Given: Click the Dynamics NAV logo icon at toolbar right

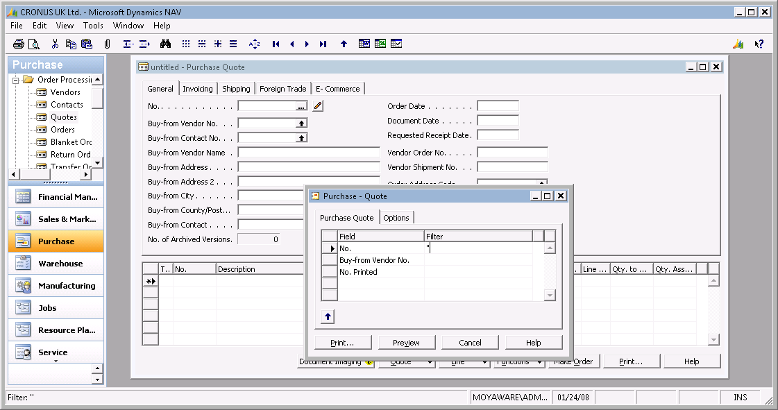Looking at the screenshot, I should coord(738,44).
